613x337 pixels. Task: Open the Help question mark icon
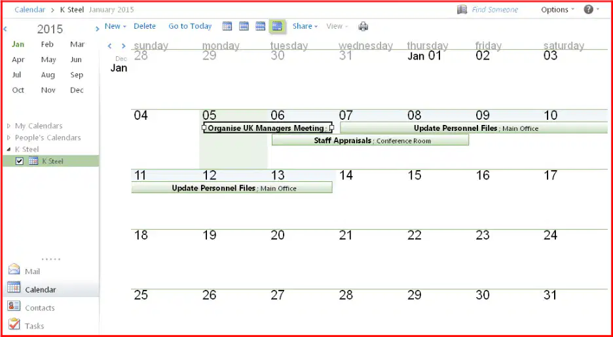click(x=588, y=9)
